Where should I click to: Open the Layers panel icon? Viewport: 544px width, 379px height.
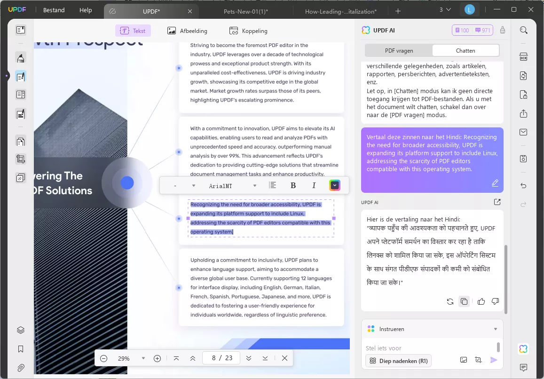click(x=21, y=330)
